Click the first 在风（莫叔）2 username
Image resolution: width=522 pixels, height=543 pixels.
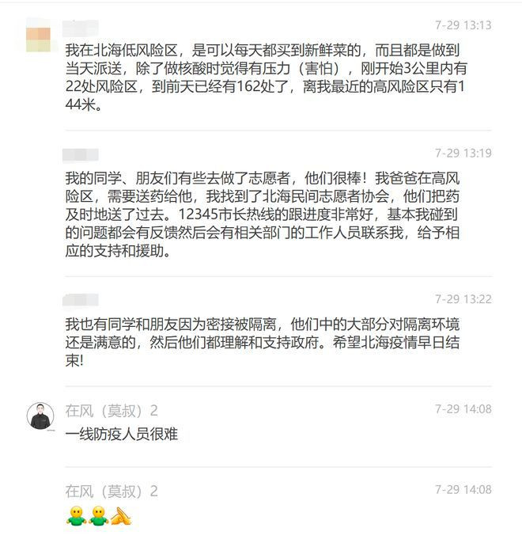tap(112, 411)
